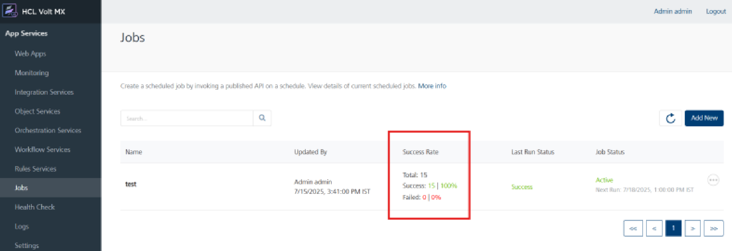Screen dimensions: 732x251
Task: Go to the first page of jobs
Action: pyautogui.click(x=633, y=228)
